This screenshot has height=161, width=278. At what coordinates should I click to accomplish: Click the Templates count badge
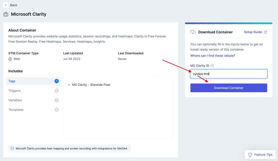click(x=57, y=110)
